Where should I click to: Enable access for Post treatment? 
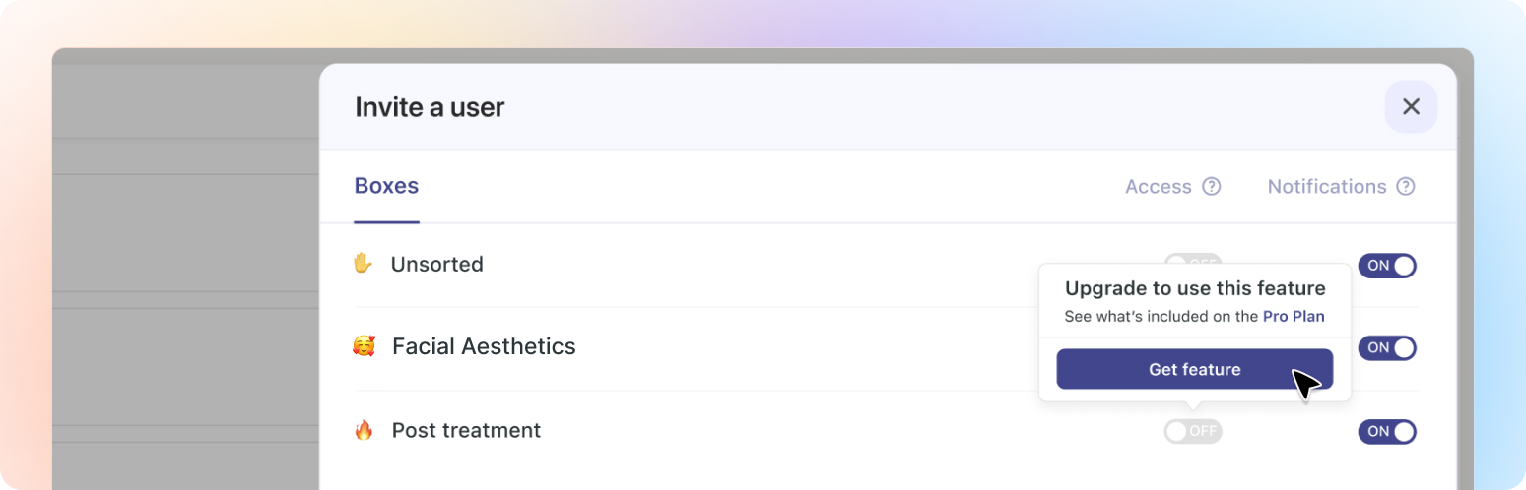pos(1193,431)
